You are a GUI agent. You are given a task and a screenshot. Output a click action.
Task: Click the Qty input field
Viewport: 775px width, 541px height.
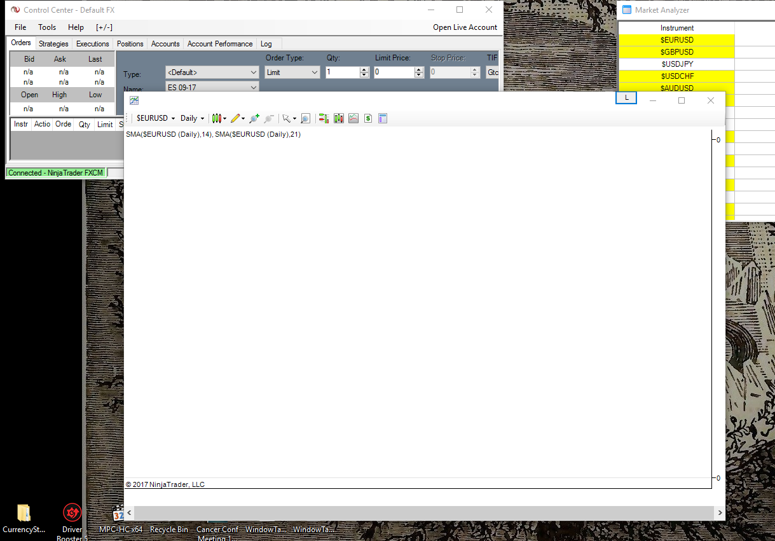[x=343, y=72]
